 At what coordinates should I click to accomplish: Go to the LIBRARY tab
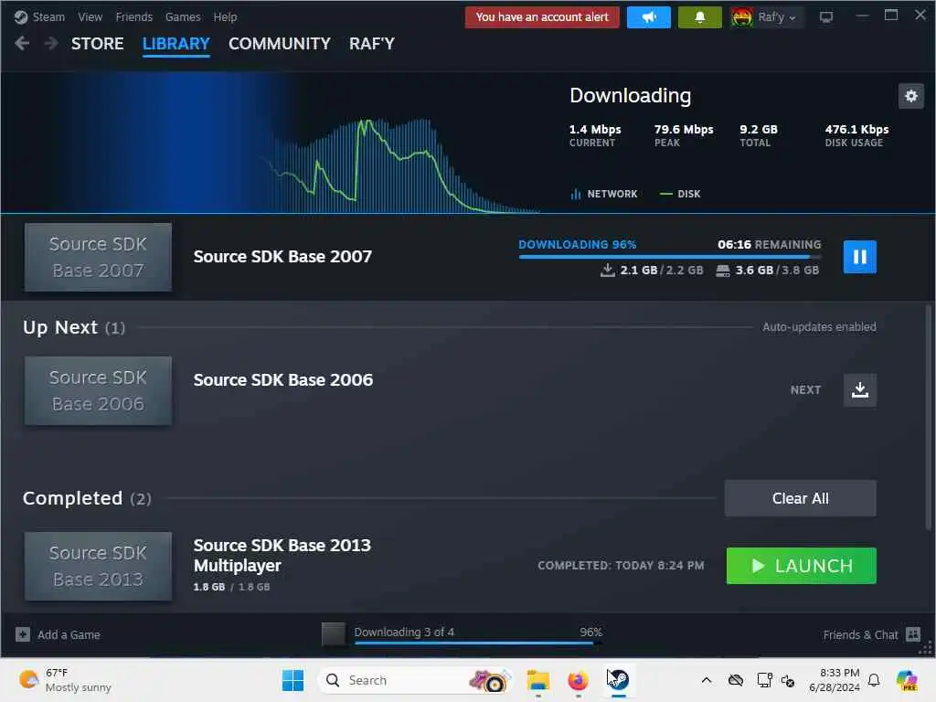tap(176, 44)
